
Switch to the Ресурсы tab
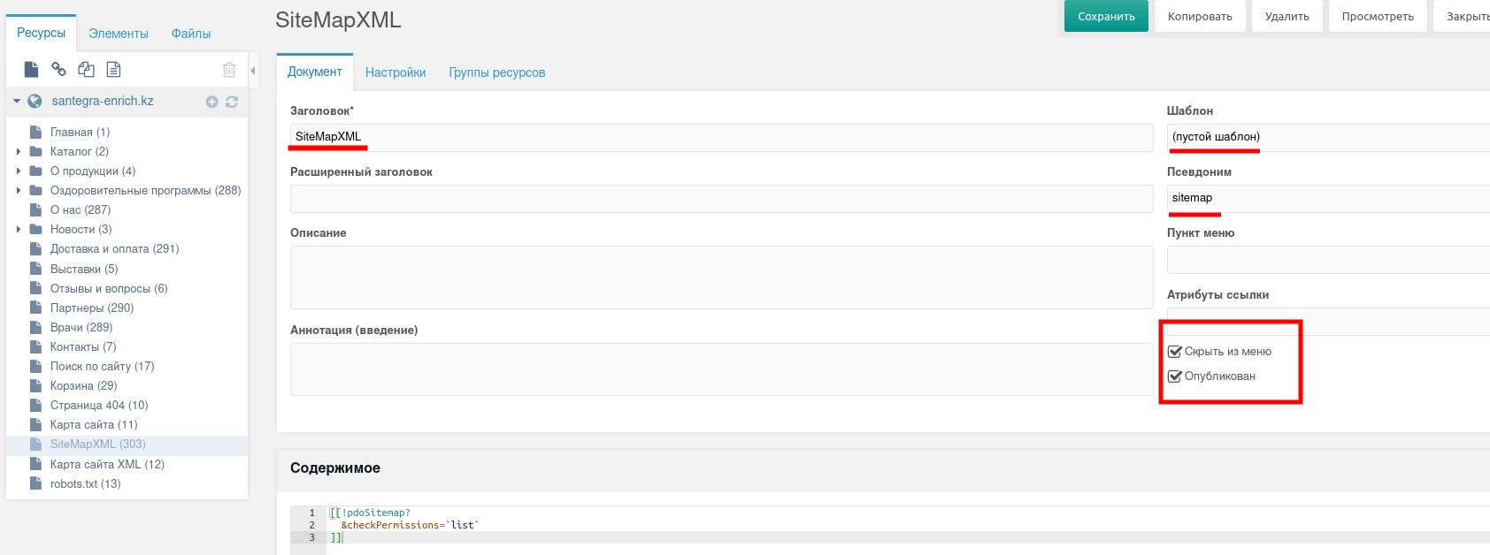(42, 33)
